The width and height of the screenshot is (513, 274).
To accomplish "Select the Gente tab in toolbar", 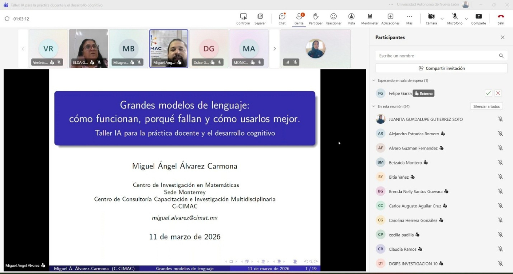I will pyautogui.click(x=299, y=19).
